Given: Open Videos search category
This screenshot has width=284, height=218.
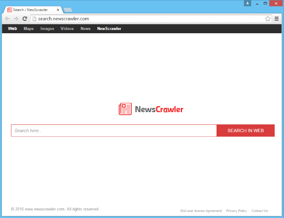Looking at the screenshot, I should coord(67,29).
